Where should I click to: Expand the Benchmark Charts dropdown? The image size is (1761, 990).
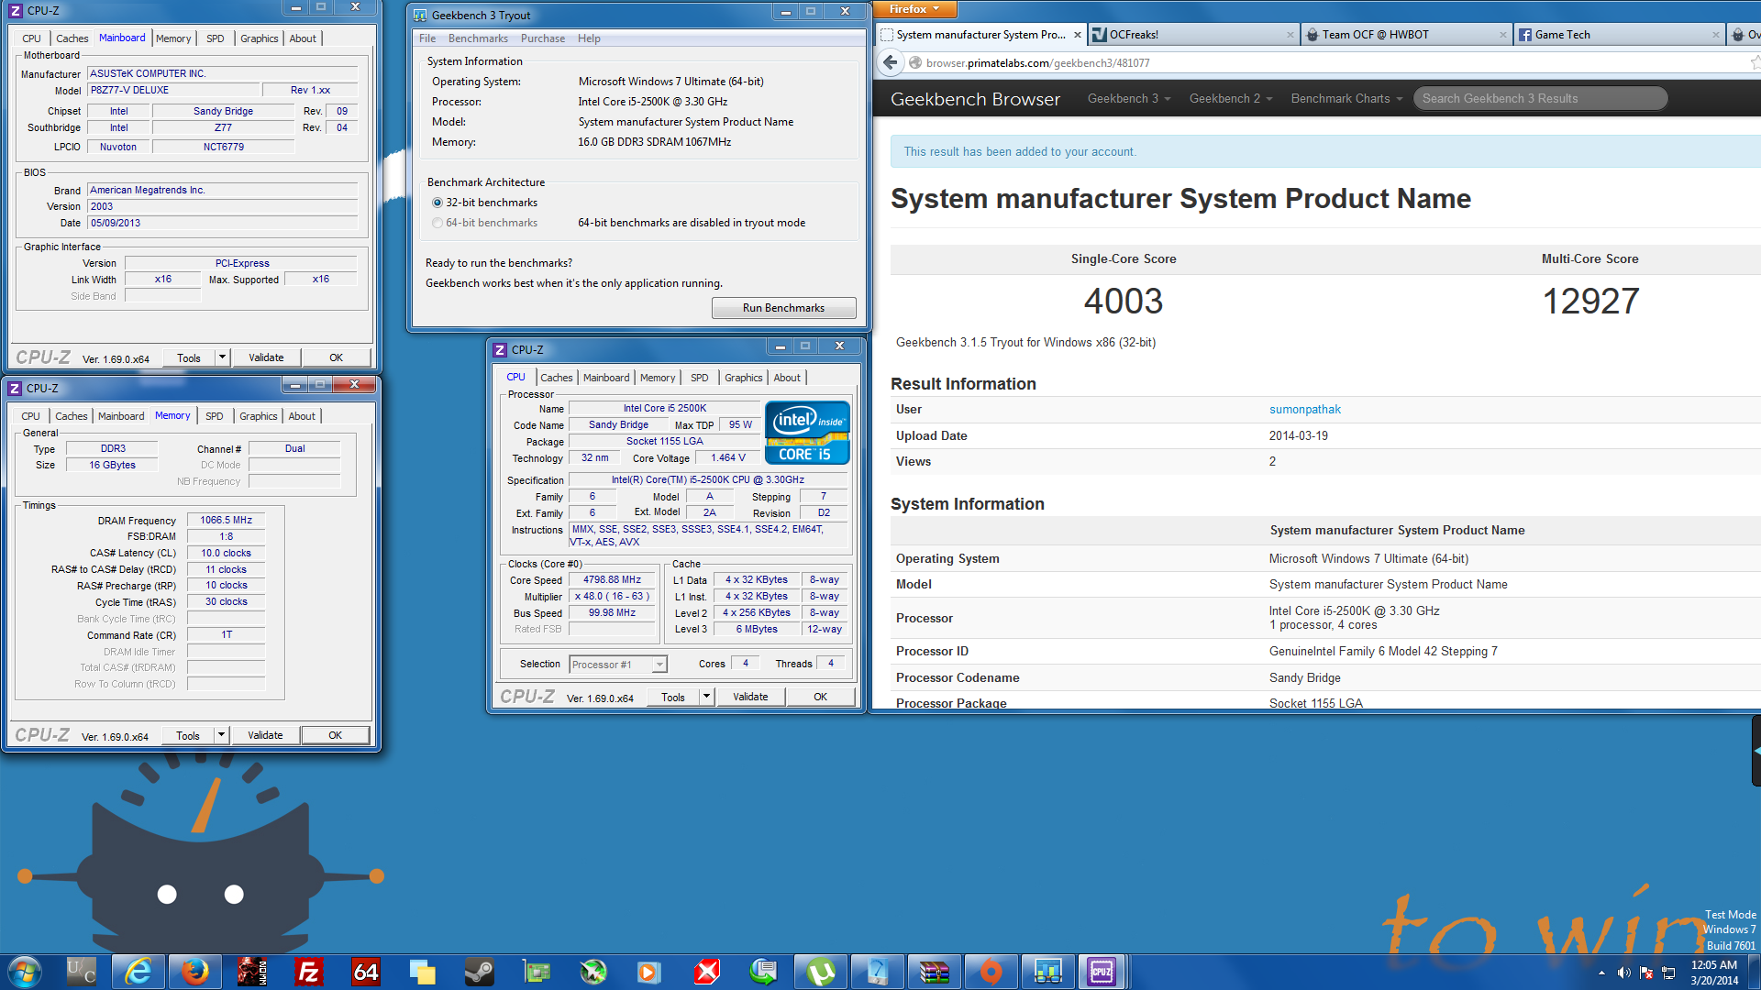click(x=1346, y=99)
